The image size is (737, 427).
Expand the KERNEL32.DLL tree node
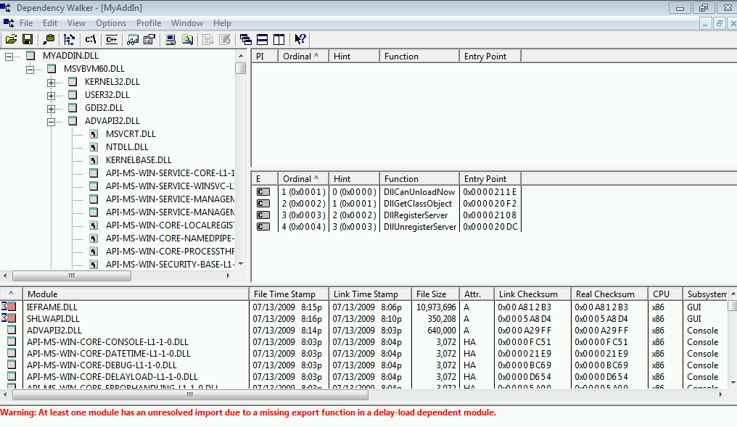[52, 83]
